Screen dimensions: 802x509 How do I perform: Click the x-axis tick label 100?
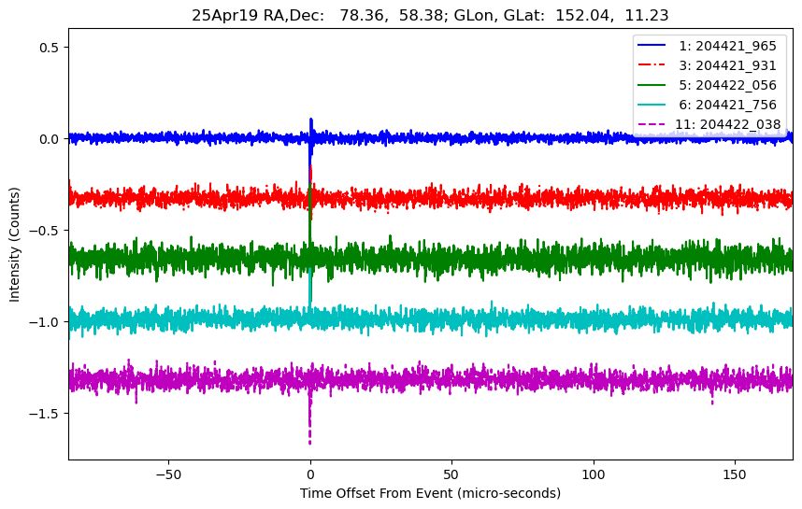[x=594, y=474]
